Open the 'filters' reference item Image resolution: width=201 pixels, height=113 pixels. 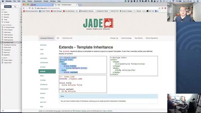(42, 76)
